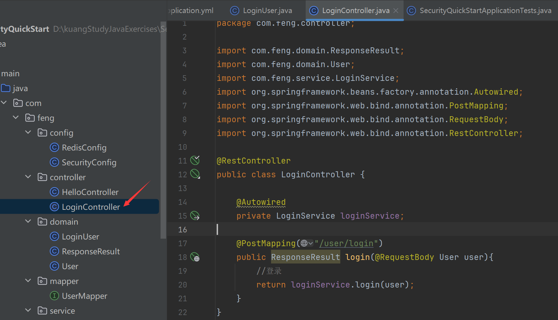Viewport: 558px width, 320px height.
Task: Click the User class icon in tree
Action: pos(54,266)
